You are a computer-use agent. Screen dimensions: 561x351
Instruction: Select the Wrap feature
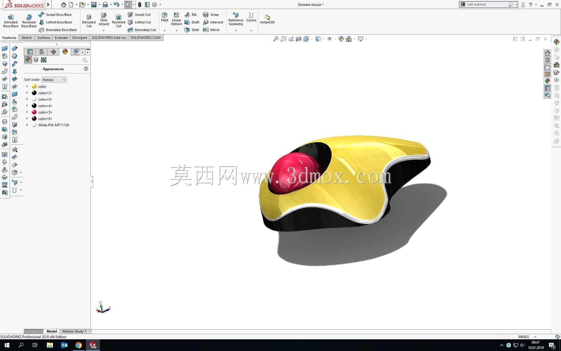point(211,15)
